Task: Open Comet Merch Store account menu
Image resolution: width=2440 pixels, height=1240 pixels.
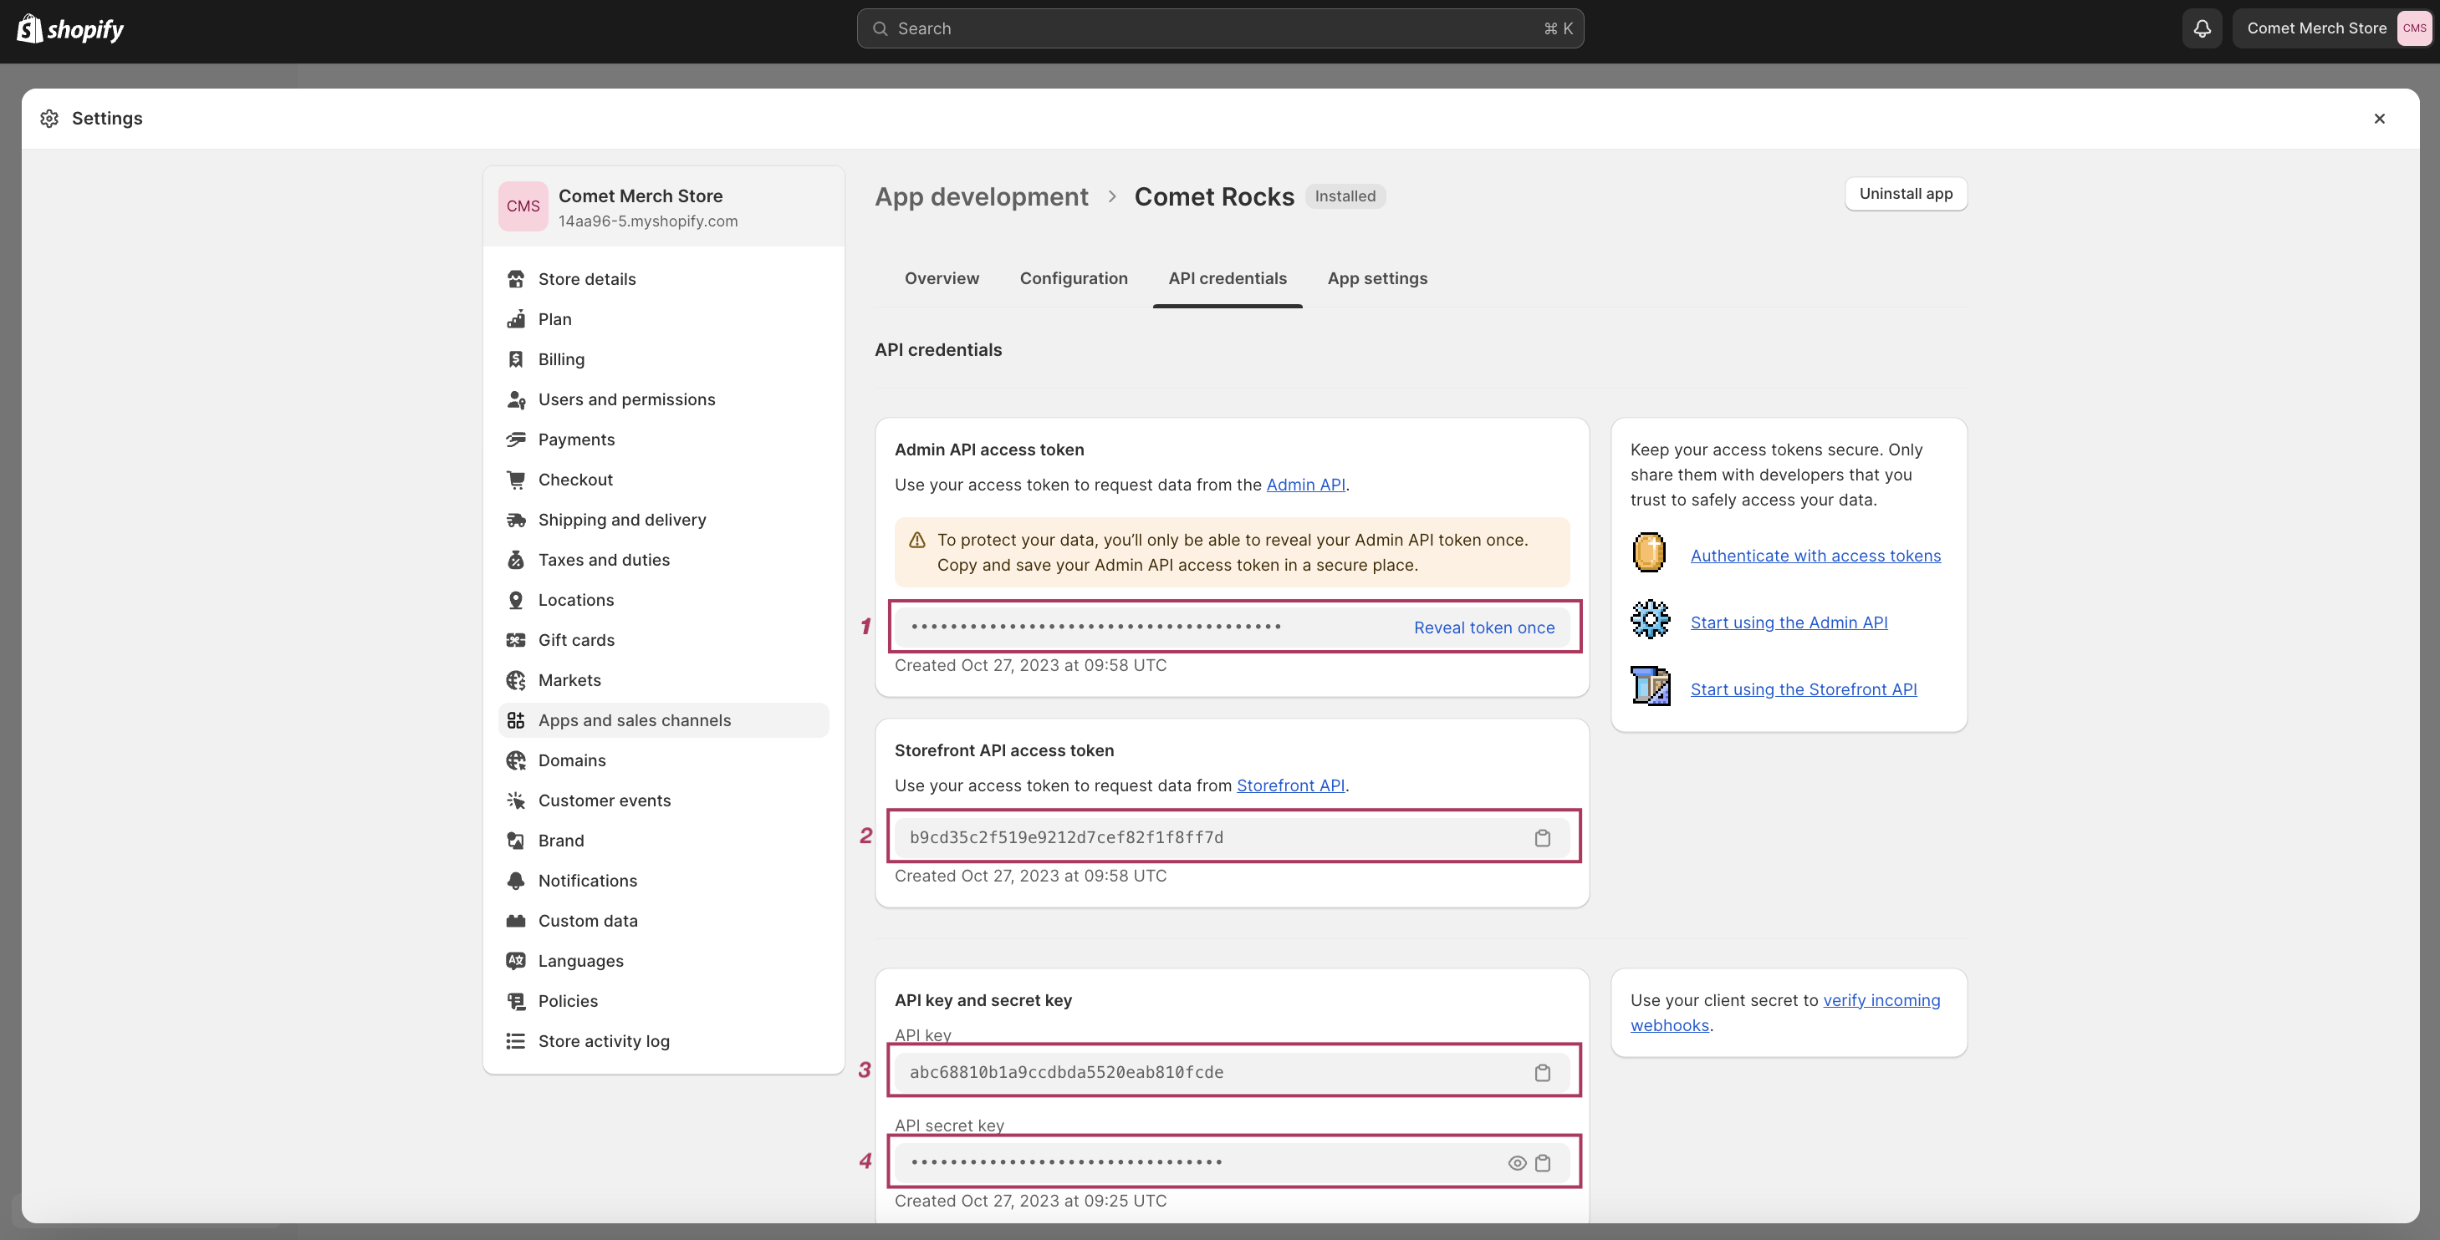Action: [2334, 28]
